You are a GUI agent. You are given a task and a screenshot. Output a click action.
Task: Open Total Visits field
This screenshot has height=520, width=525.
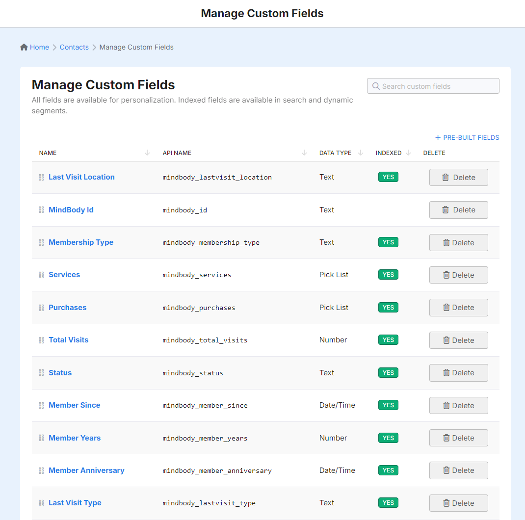click(68, 340)
